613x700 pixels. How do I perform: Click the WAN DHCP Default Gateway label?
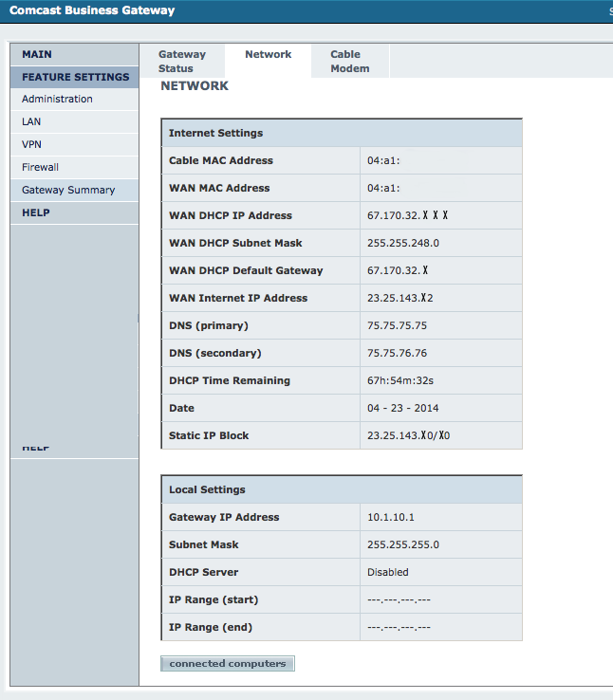tap(246, 270)
